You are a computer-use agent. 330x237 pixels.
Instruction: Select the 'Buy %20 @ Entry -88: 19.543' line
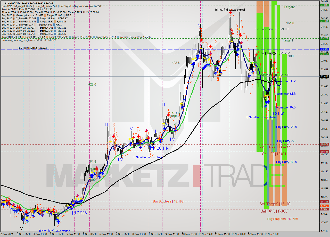coord(34,34)
